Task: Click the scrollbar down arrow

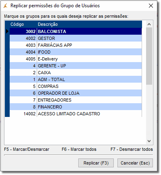Action: click(149, 141)
